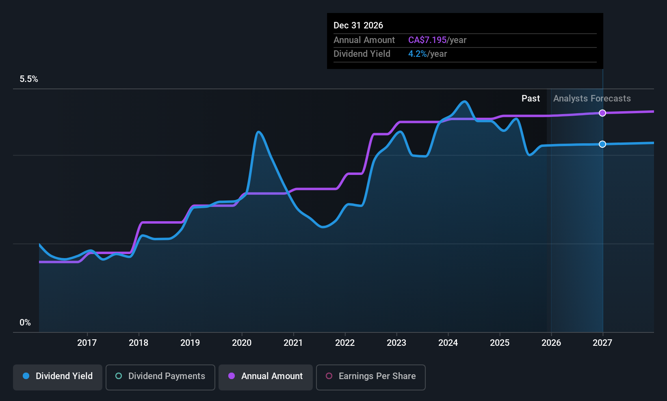The width and height of the screenshot is (667, 401).
Task: Click the 2020 label on the time axis
Action: (242, 343)
